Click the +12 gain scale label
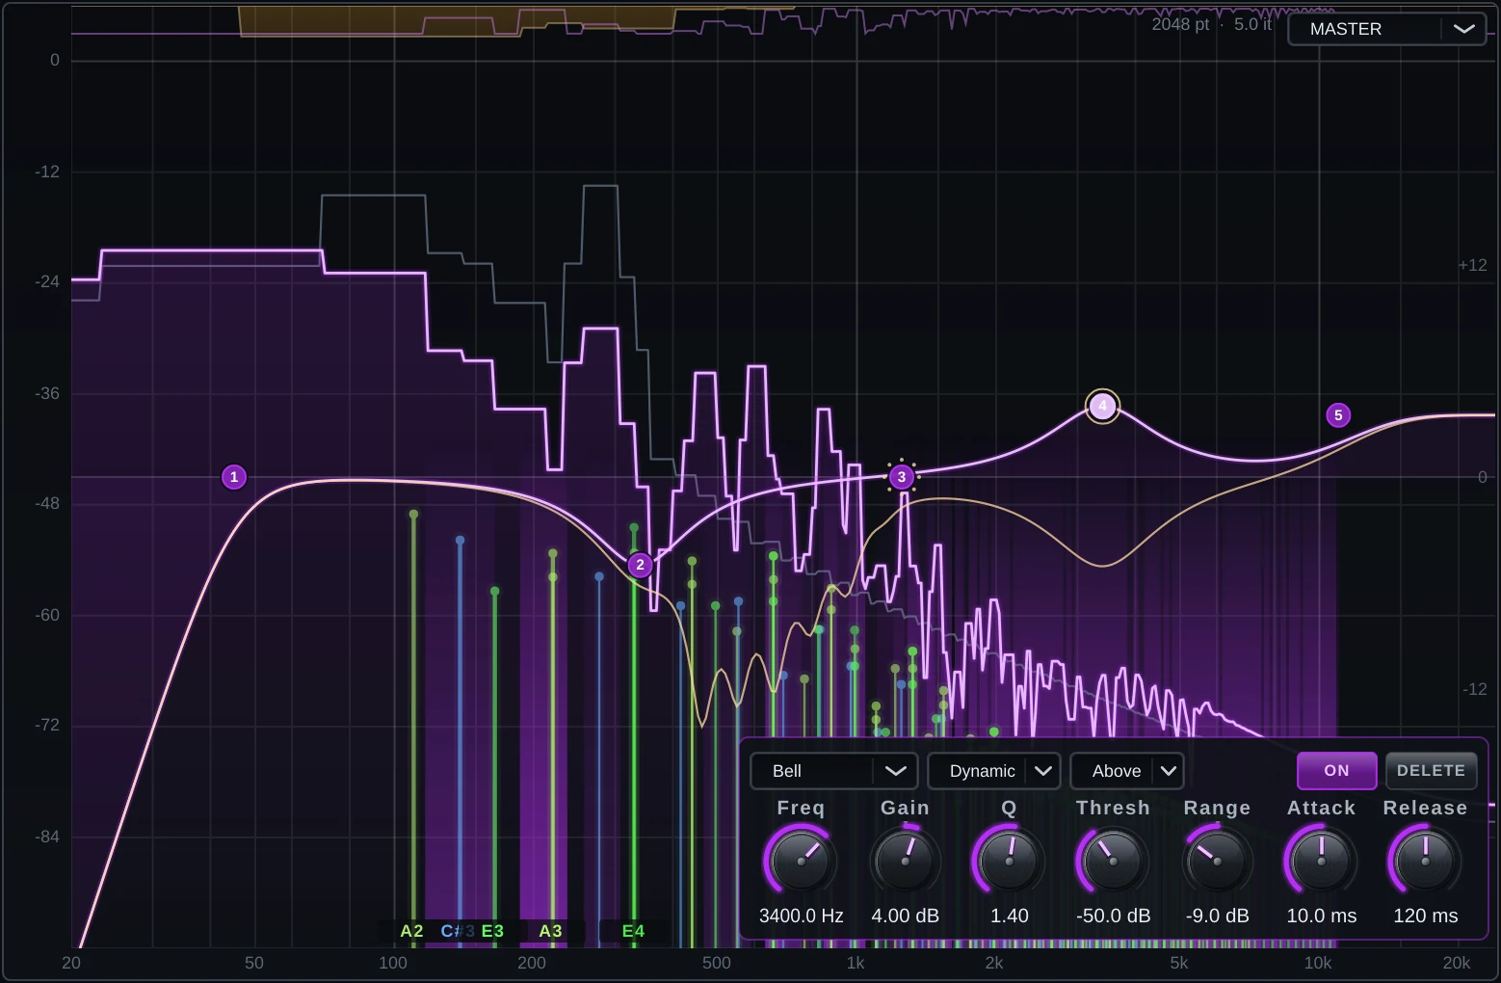Image resolution: width=1501 pixels, height=983 pixels. point(1472,265)
